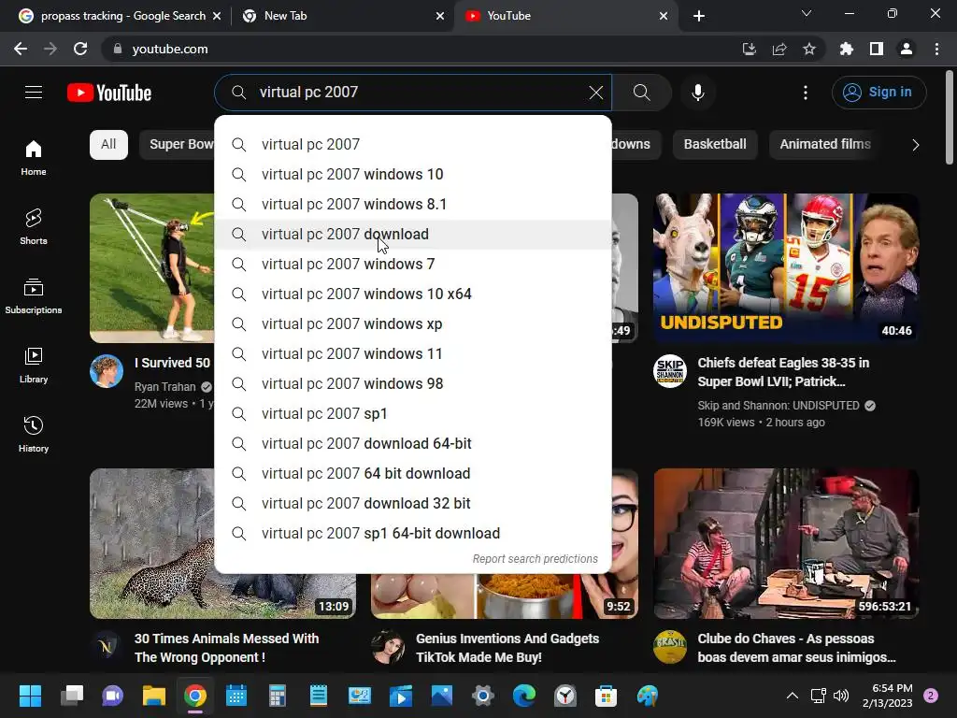Start voice search with microphone
957x718 pixels.
(697, 93)
